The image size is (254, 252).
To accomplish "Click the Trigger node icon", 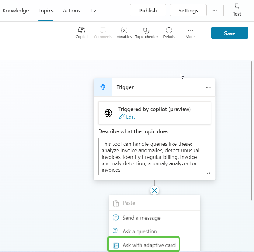I will 103,87.
